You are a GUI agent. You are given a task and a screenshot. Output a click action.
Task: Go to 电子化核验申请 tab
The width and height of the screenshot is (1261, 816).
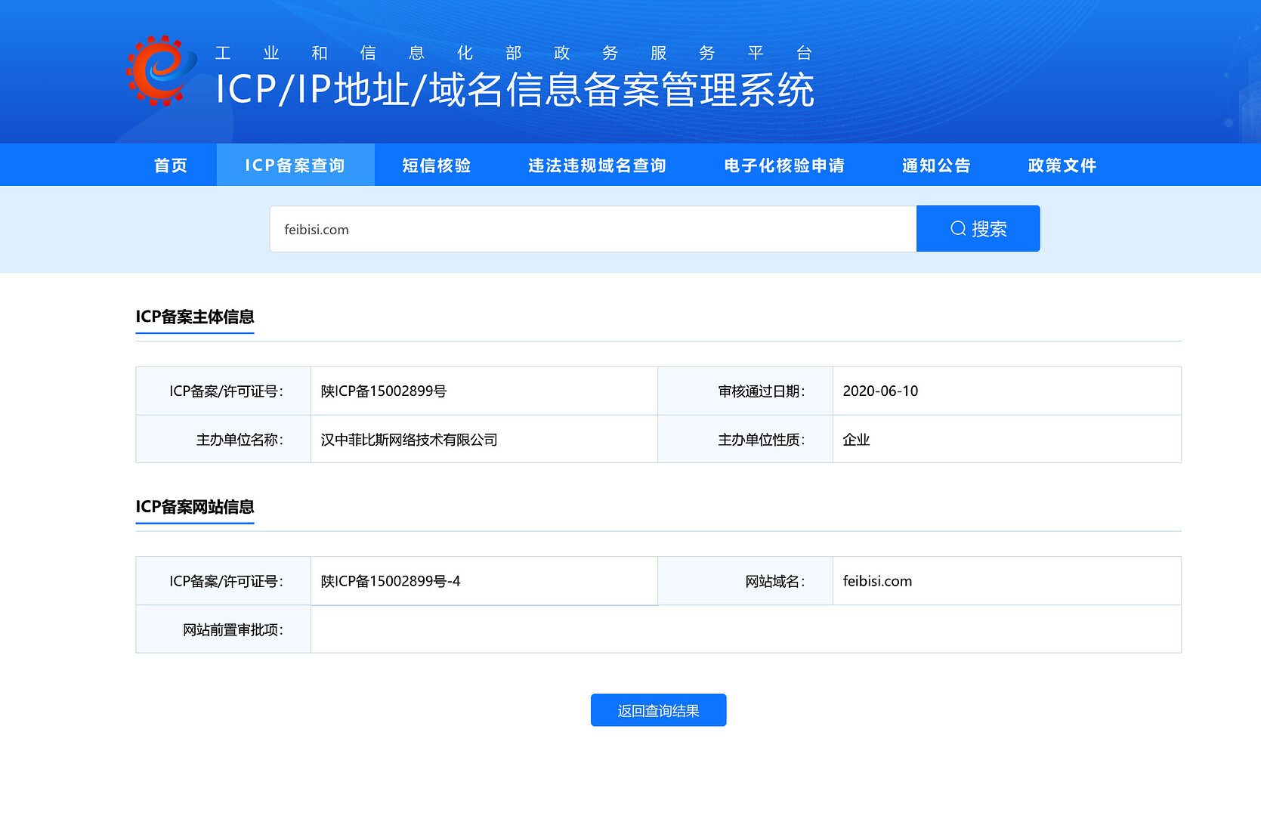coord(783,165)
